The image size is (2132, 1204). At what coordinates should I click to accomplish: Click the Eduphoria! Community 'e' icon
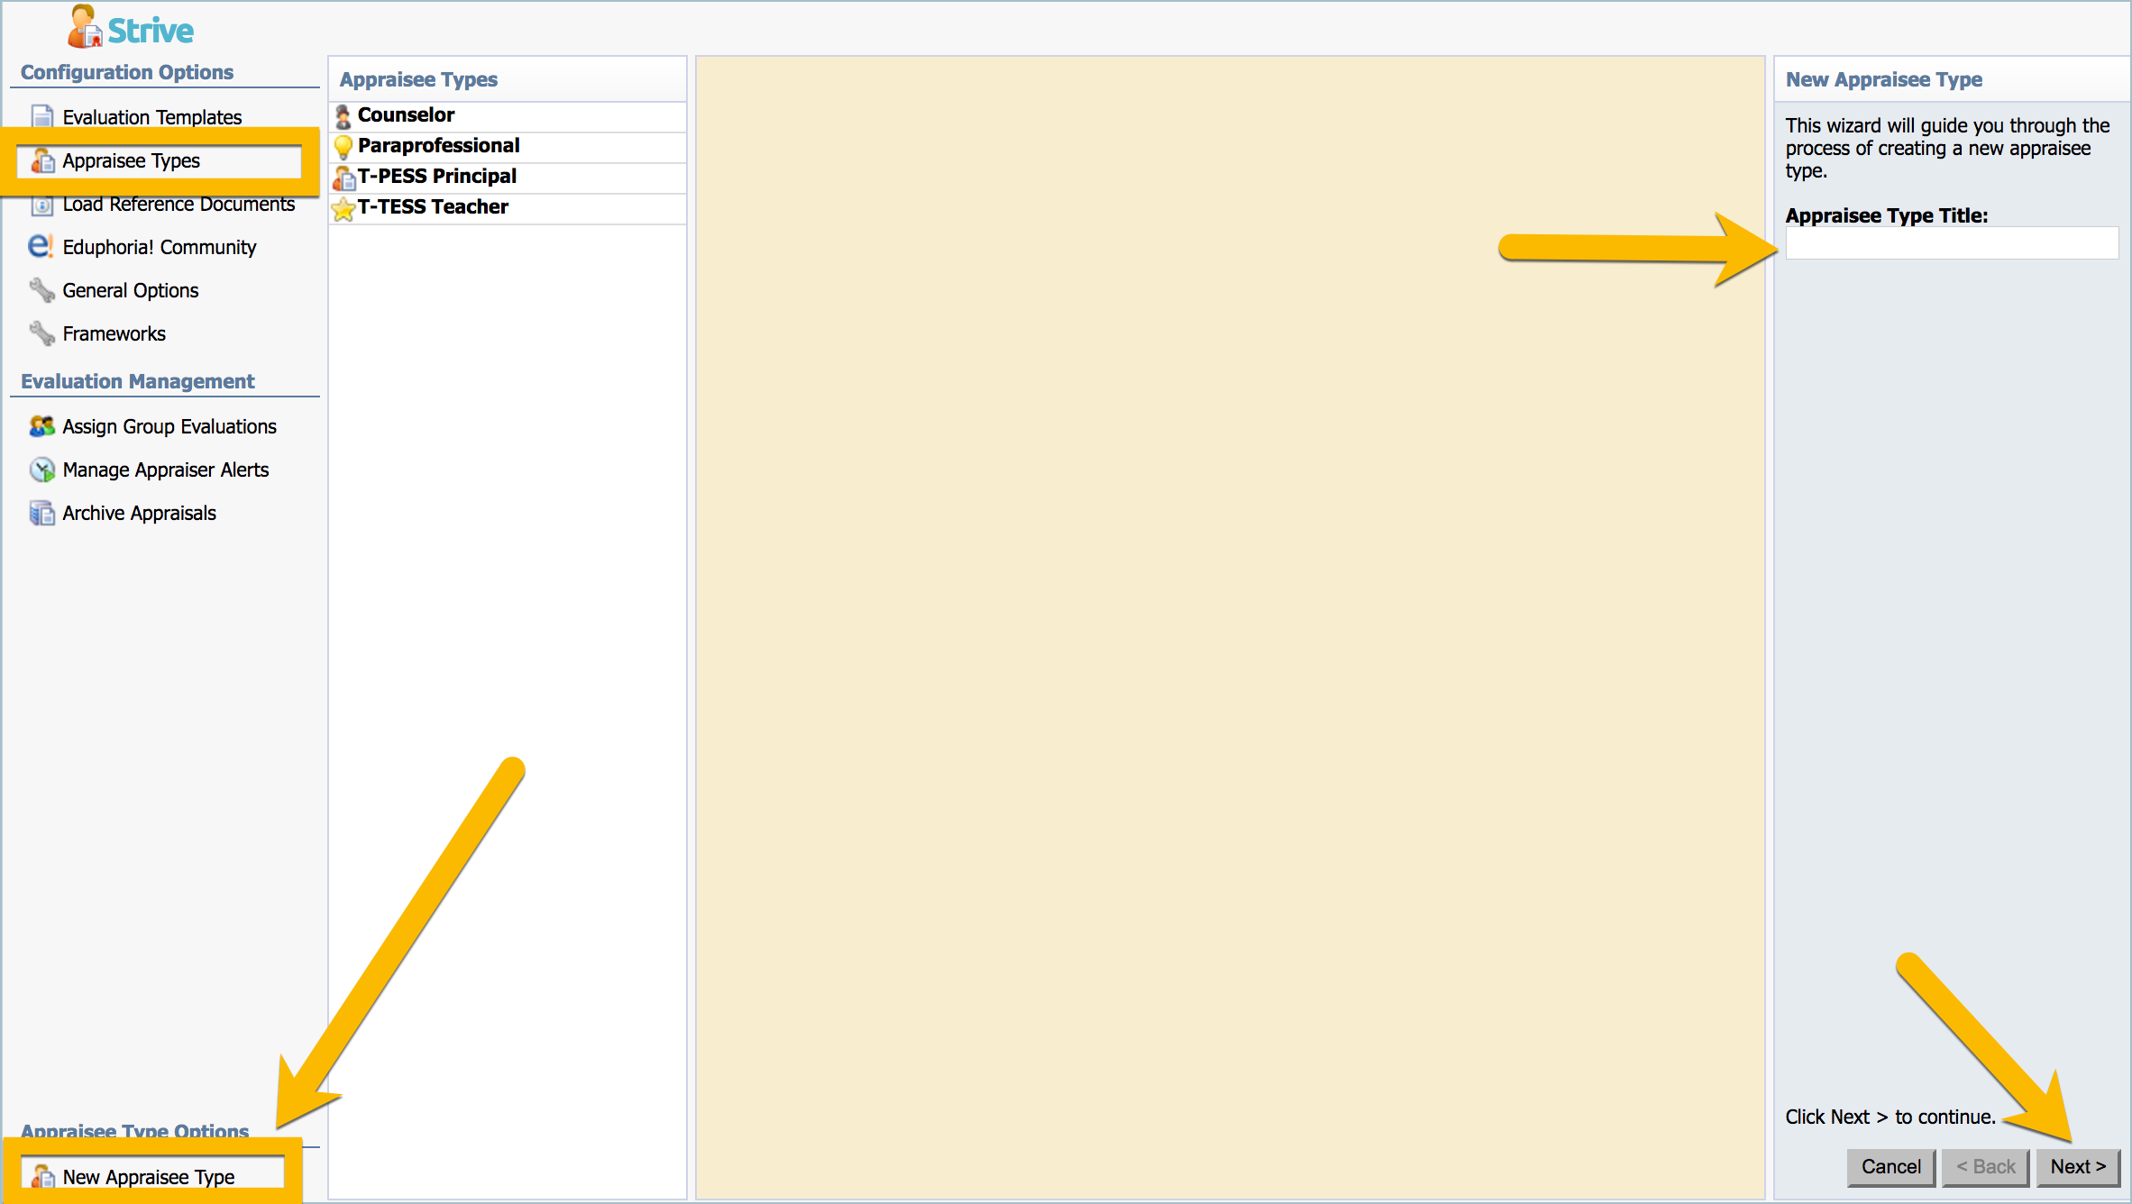tap(41, 246)
